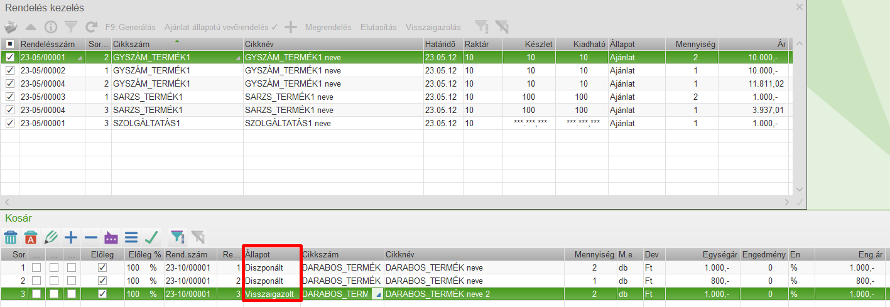890x307 pixels.
Task: Click the green checkmark icon in Kosár toolbar
Action: (151, 237)
